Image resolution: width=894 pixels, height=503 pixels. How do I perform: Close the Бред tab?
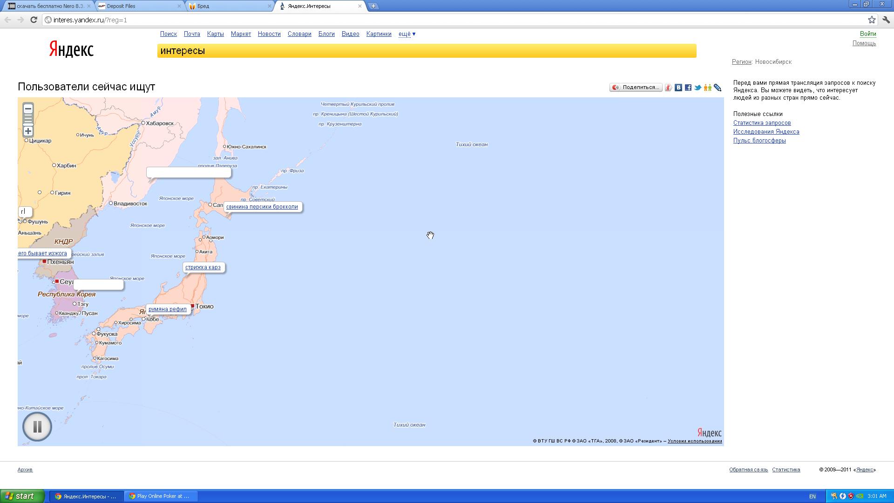tap(269, 6)
